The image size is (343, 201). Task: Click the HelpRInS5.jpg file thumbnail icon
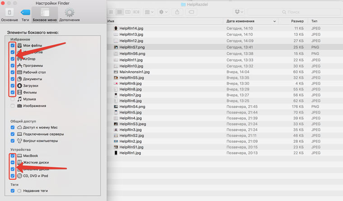click(x=116, y=78)
